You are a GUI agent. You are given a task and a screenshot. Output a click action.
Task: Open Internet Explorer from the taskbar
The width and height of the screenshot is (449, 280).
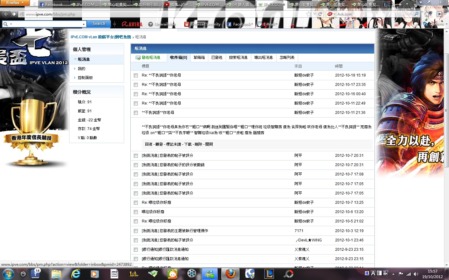[x=76, y=274]
